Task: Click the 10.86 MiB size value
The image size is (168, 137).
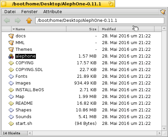Action: point(86,110)
